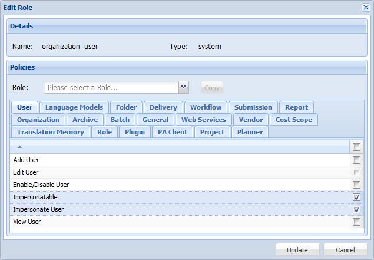Uncheck the Impersonatable checkbox
This screenshot has height=260, width=374.
point(356,197)
